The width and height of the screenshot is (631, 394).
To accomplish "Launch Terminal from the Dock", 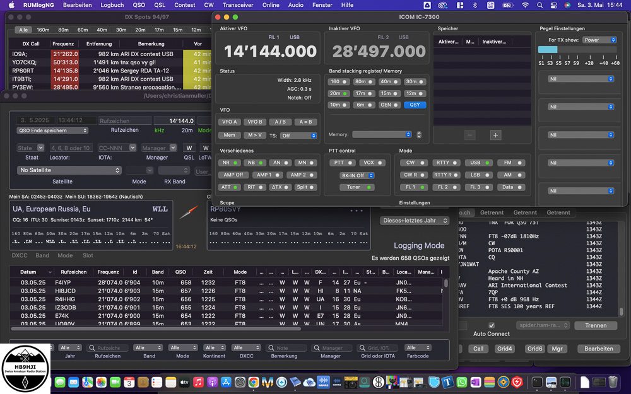I will pyautogui.click(x=537, y=382).
